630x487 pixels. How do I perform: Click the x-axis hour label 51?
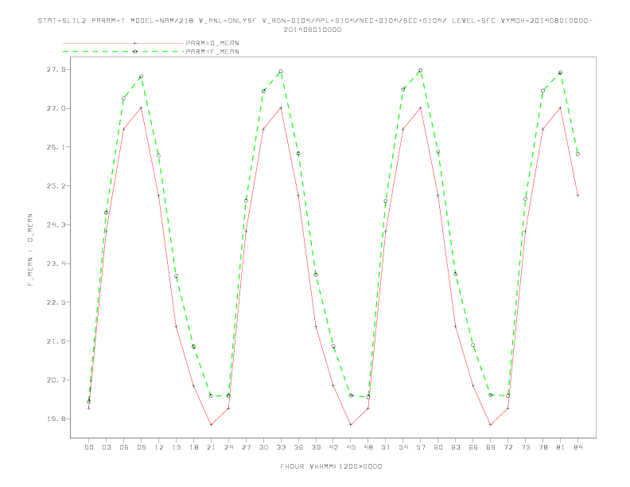point(386,447)
